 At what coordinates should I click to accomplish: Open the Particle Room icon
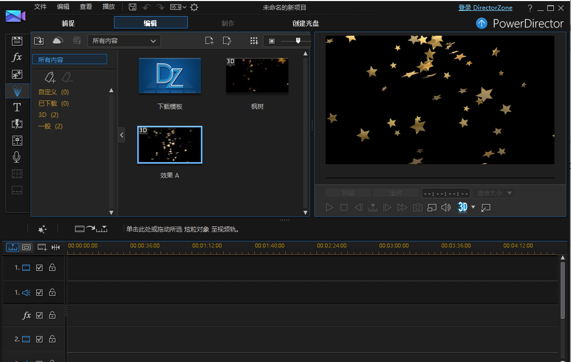pyautogui.click(x=17, y=91)
